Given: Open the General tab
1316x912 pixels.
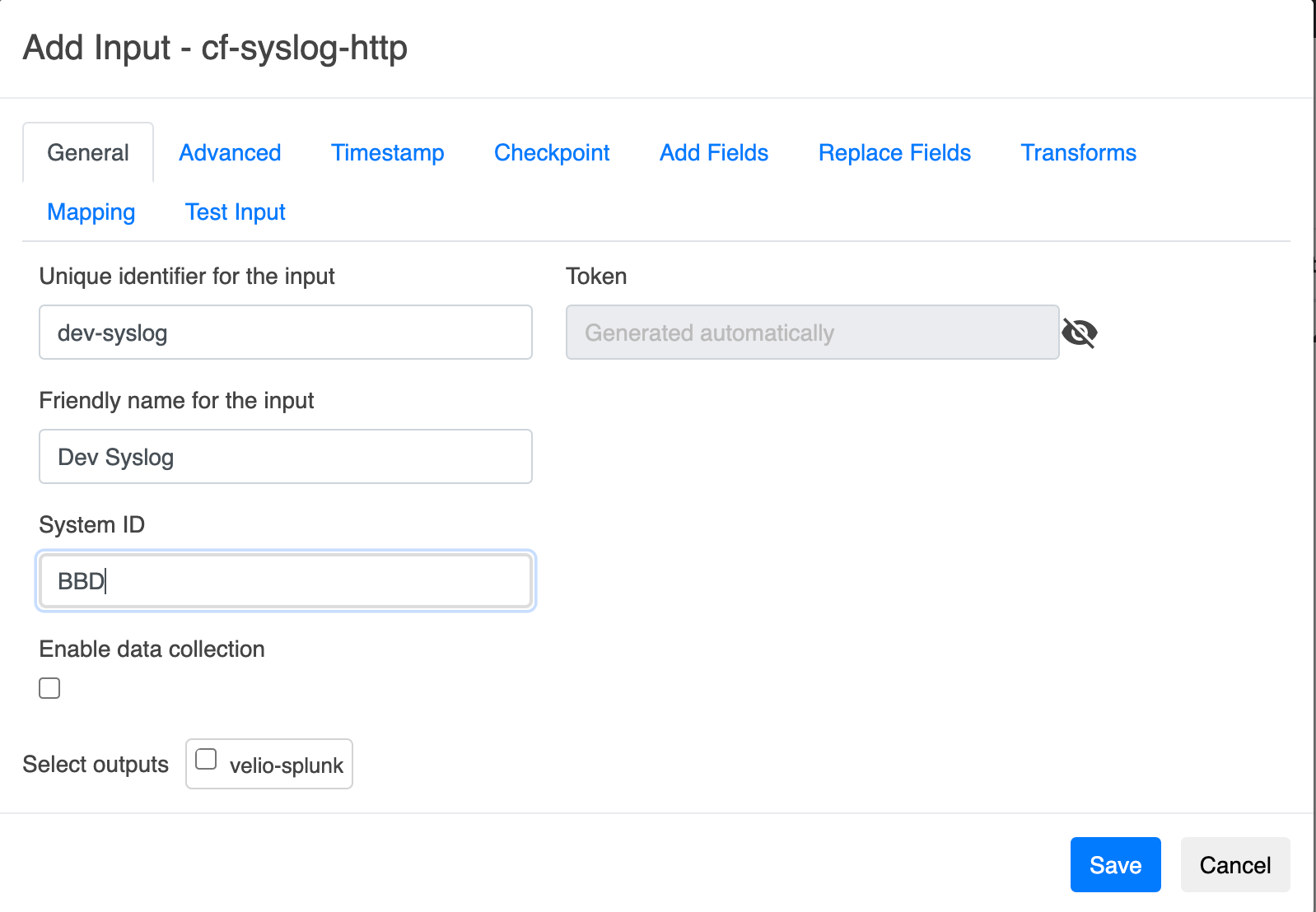Looking at the screenshot, I should click(x=88, y=153).
